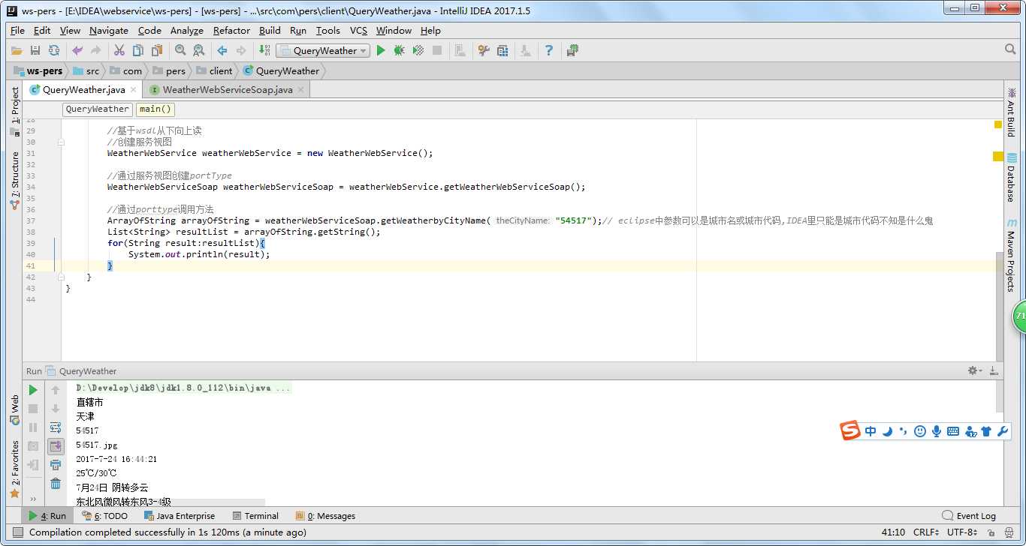Open the client package in the navigation bar

215,71
